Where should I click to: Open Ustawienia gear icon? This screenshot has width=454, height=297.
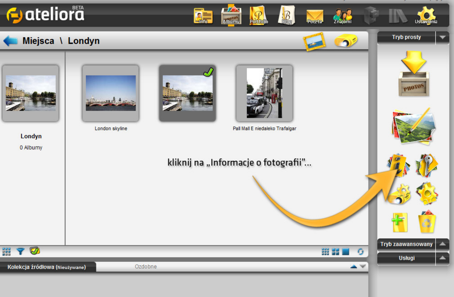[426, 16]
